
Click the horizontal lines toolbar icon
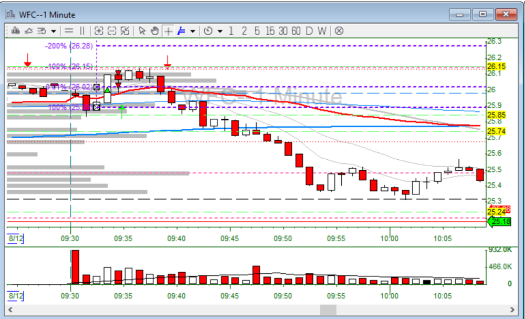pyautogui.click(x=69, y=31)
